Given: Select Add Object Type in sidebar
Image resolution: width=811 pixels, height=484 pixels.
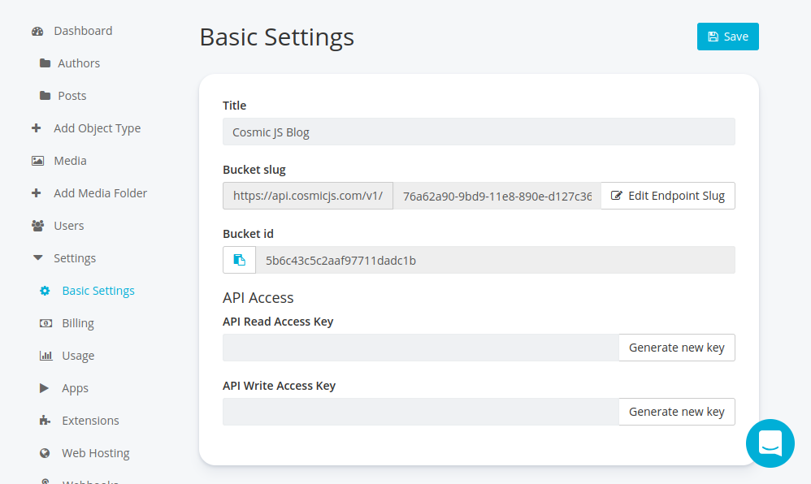Looking at the screenshot, I should click(x=97, y=128).
